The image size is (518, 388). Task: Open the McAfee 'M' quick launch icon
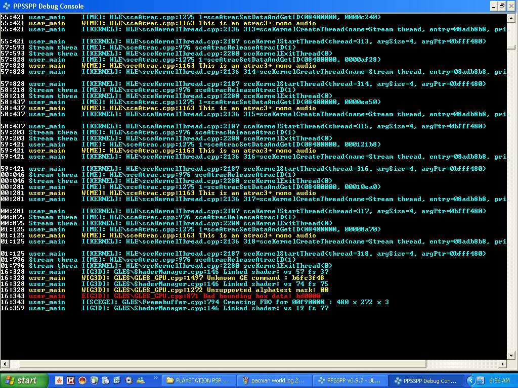(x=71, y=380)
